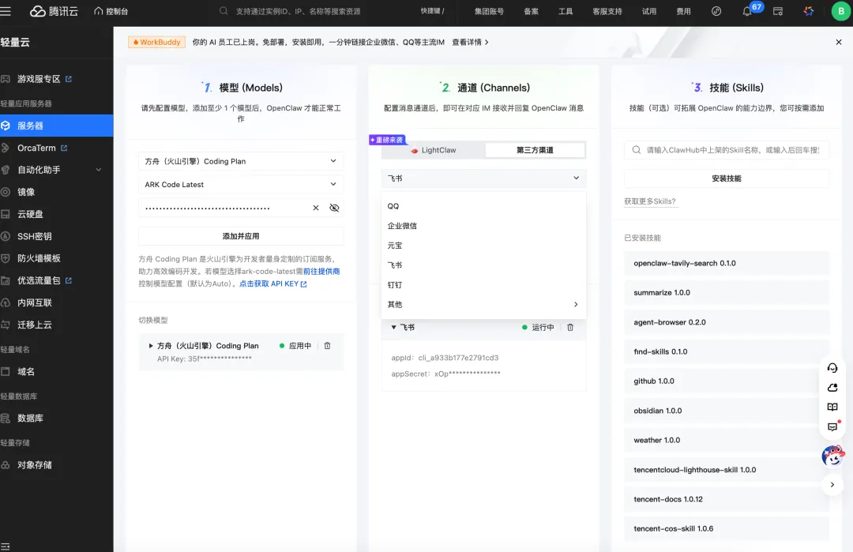Open notifications bell with badge 67
853x552 pixels.
click(x=747, y=11)
